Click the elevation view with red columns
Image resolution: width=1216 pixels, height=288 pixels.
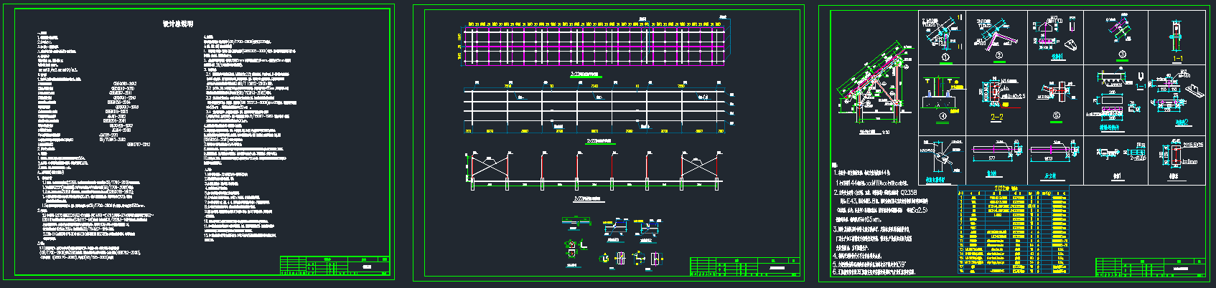[594, 172]
